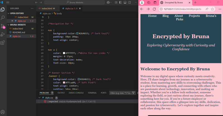Switch to the Terminal panel tab
This screenshot has height=116, width=223.
pyautogui.click(x=92, y=93)
